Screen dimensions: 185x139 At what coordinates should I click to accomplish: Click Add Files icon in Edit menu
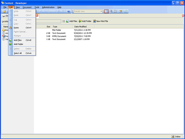[x=10, y=40]
